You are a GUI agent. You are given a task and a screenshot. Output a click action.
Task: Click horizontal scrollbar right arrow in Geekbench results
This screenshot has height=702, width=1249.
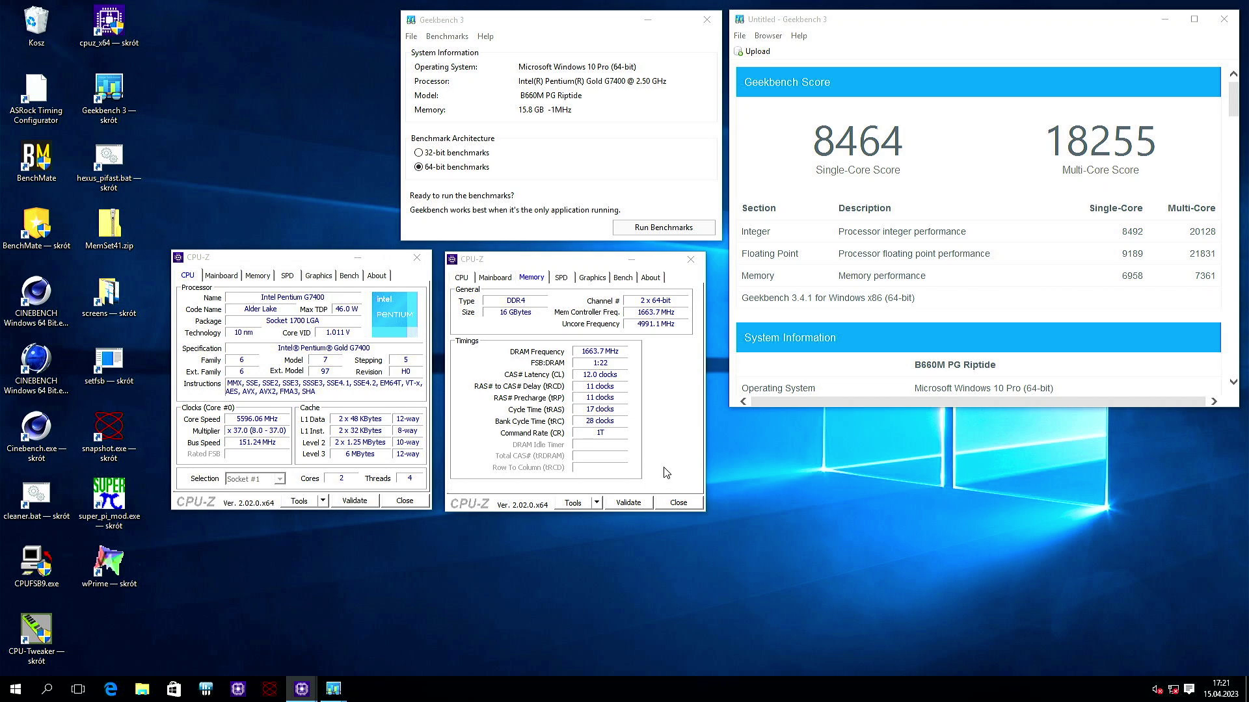tap(1214, 401)
